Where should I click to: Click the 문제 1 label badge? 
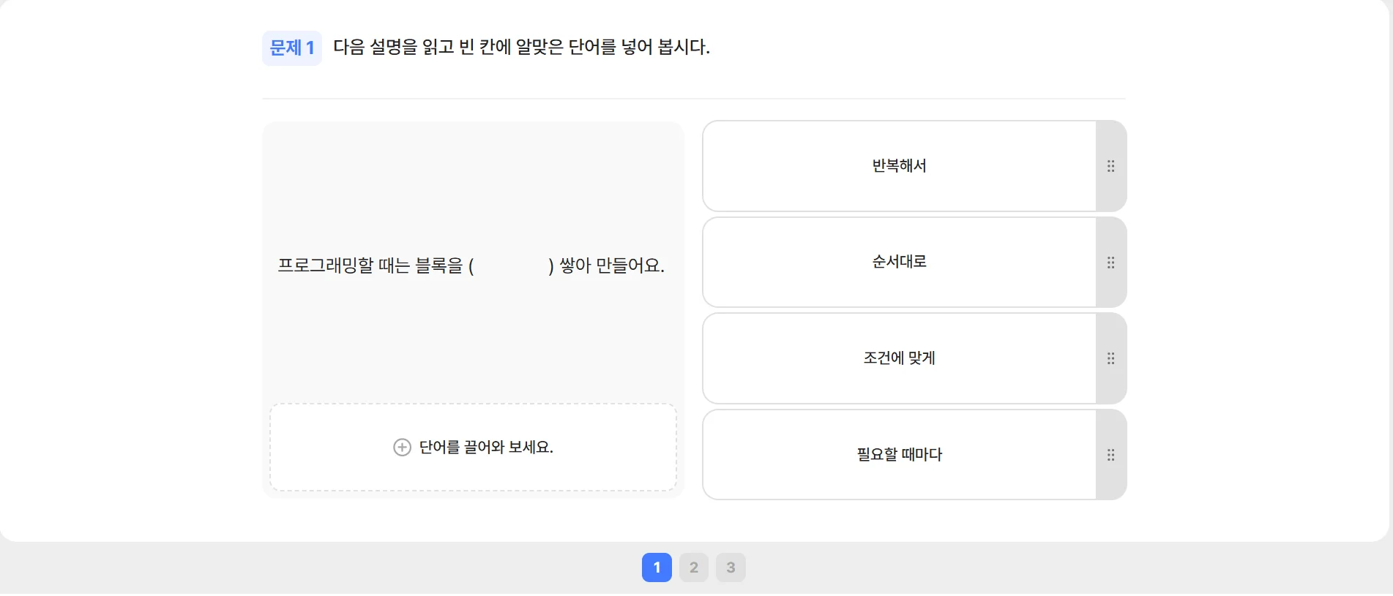click(x=291, y=48)
